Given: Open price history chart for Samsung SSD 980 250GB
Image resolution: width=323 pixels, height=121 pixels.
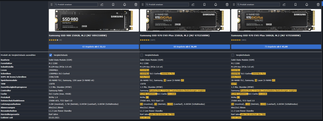Looking at the screenshot, I should (x=102, y=5).
